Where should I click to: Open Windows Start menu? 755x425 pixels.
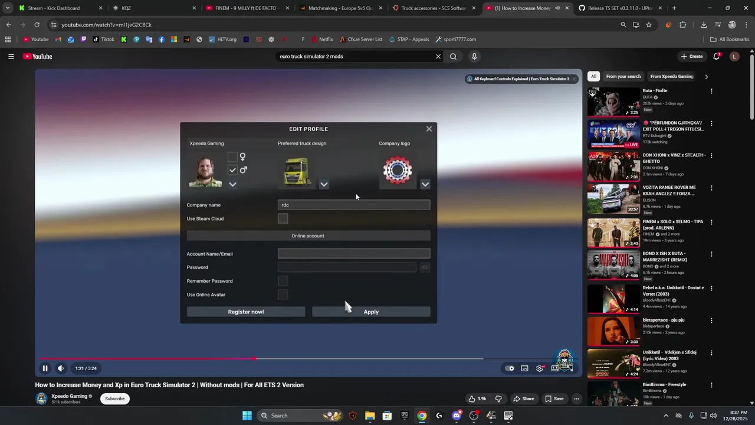[247, 416]
